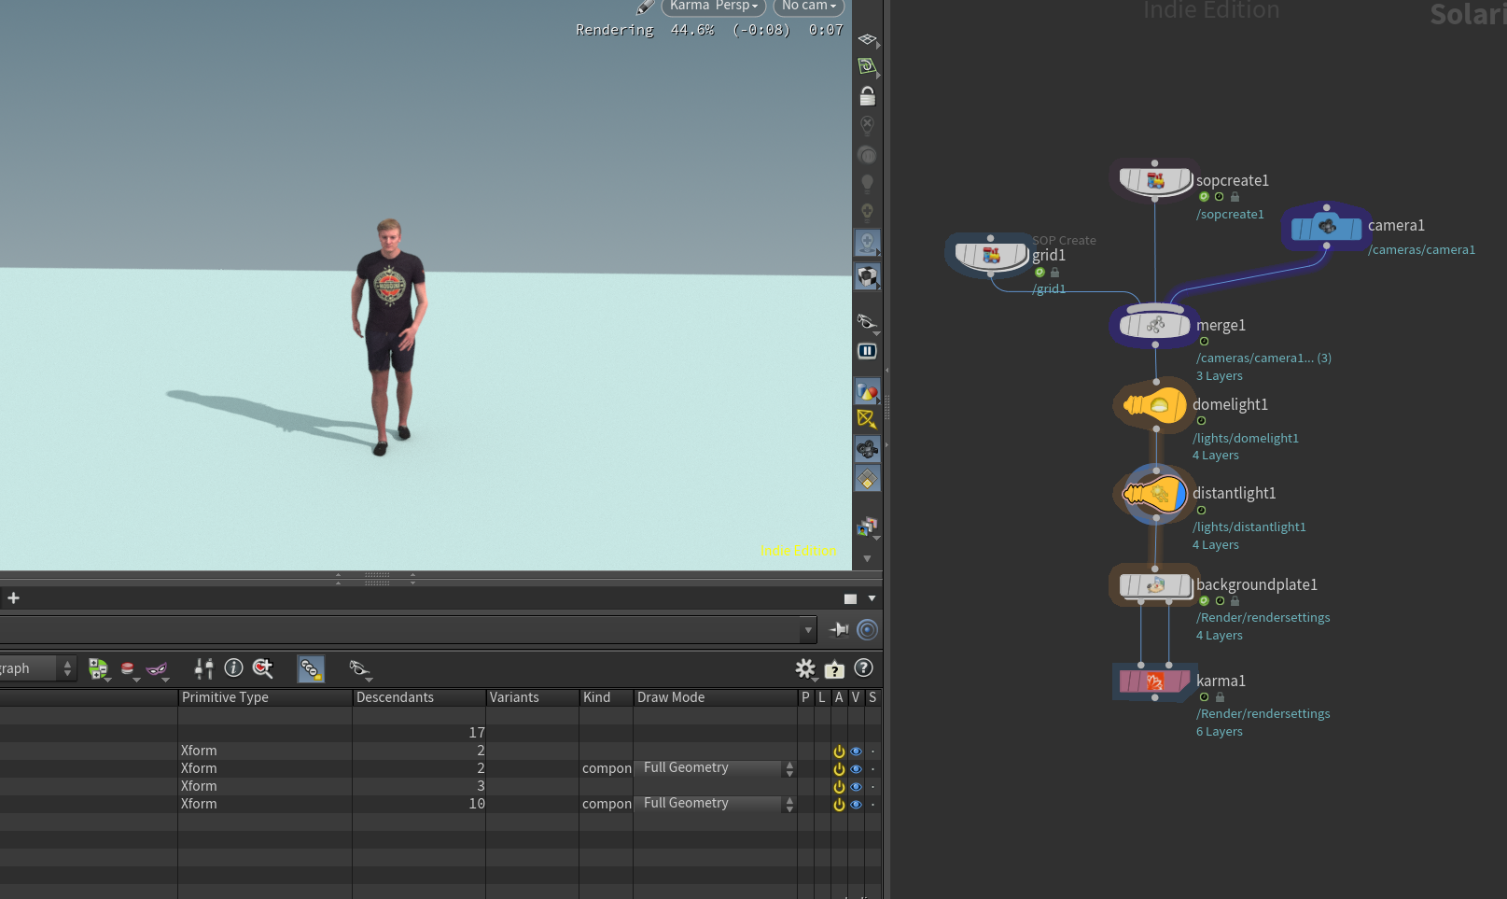Click the diamond icon in viewport toolbar
1507x899 pixels.
tap(867, 479)
